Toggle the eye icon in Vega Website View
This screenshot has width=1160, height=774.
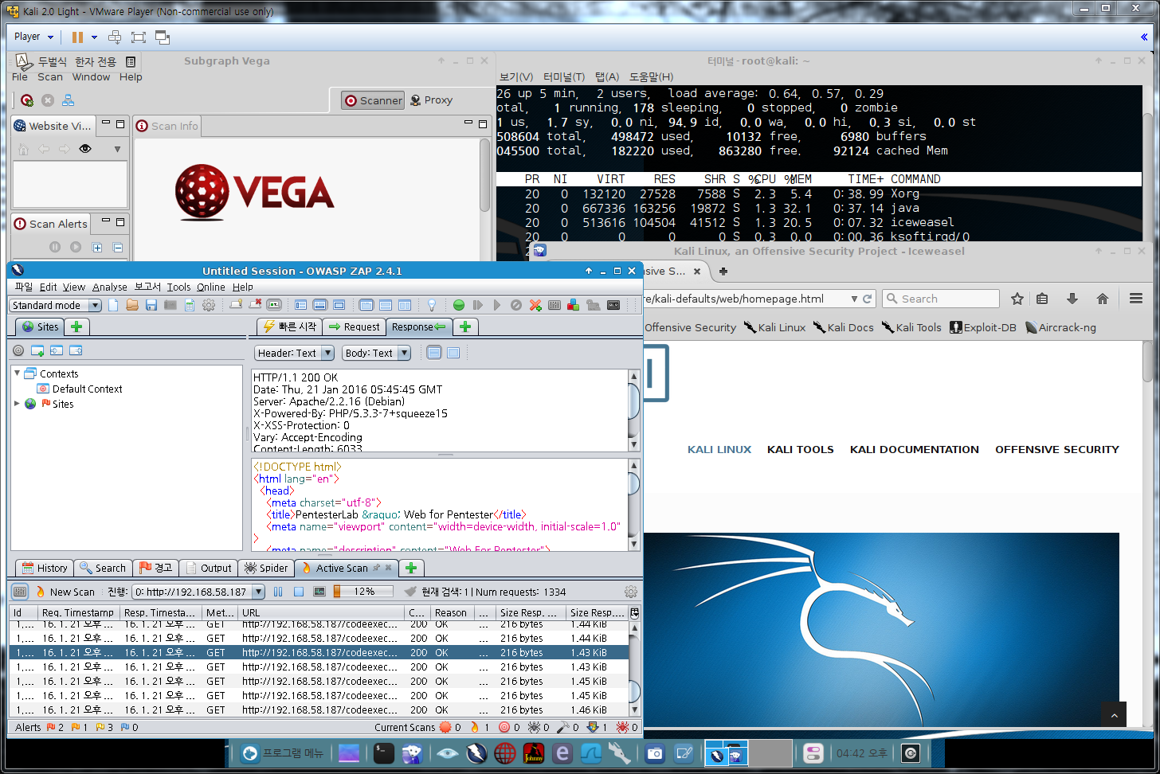pyautogui.click(x=85, y=149)
